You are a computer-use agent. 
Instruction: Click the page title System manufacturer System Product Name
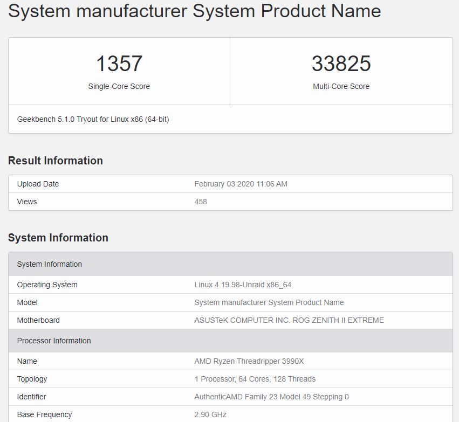(194, 11)
